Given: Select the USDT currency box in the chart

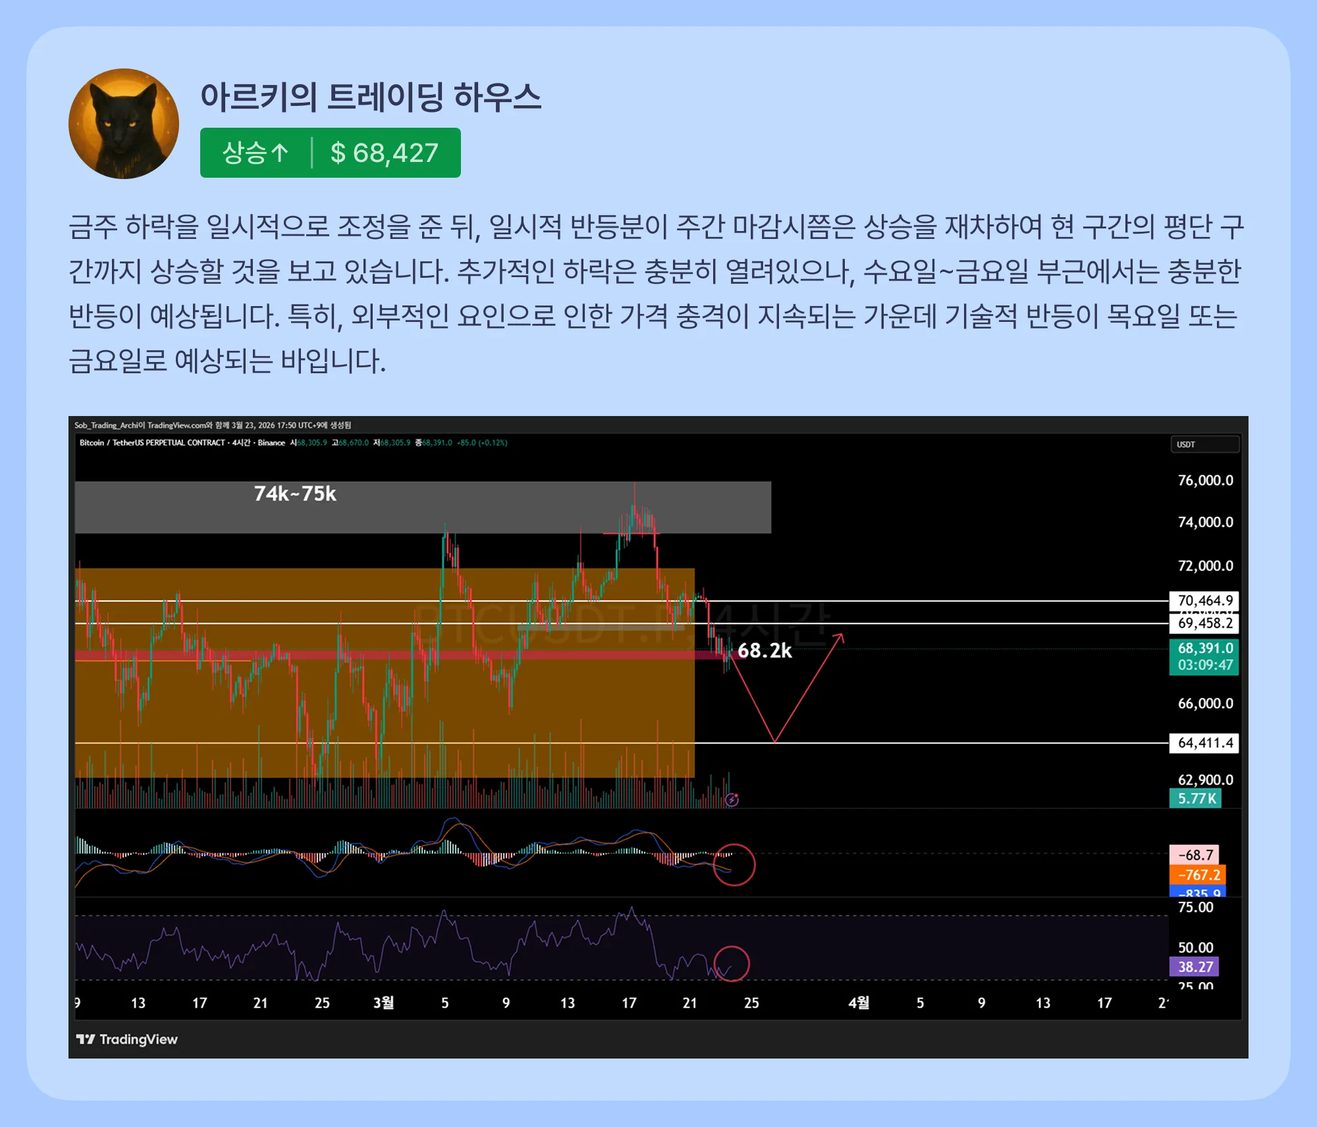Looking at the screenshot, I should [x=1204, y=444].
